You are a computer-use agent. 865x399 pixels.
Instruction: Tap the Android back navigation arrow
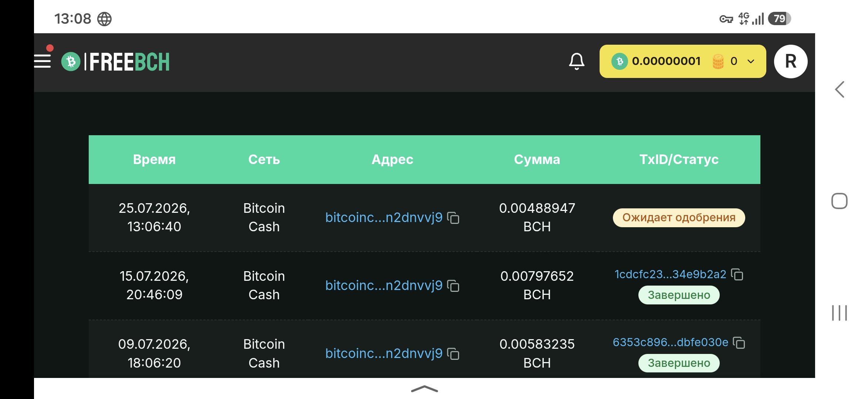click(839, 89)
